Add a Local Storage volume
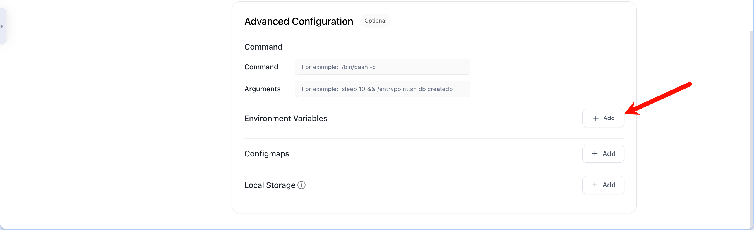This screenshot has width=754, height=230. point(603,185)
